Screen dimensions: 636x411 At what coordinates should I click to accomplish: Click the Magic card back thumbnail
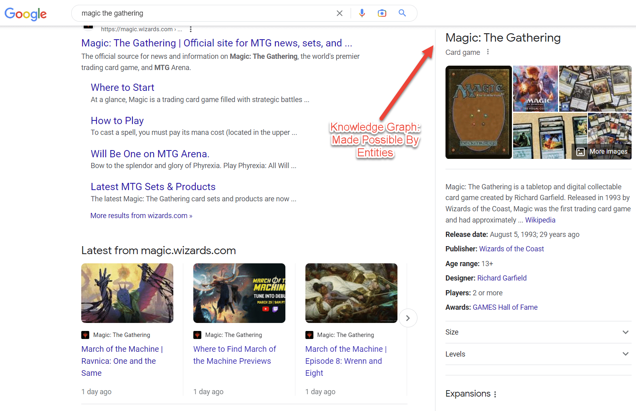pos(478,112)
